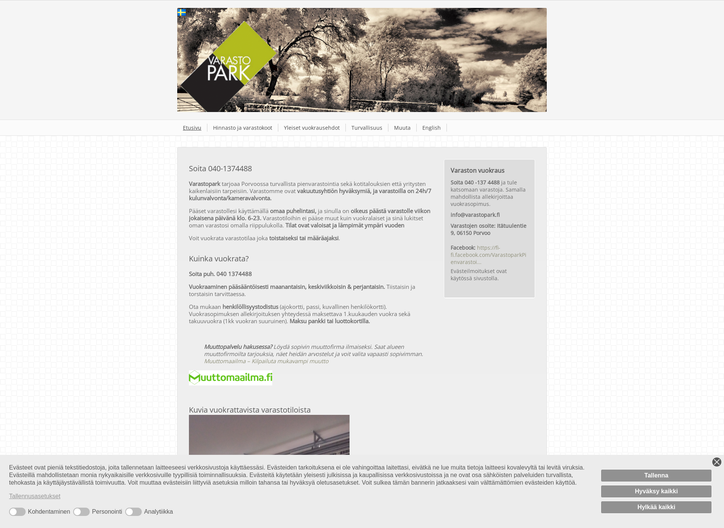Click the close banner X icon
Image resolution: width=724 pixels, height=528 pixels.
pos(717,462)
